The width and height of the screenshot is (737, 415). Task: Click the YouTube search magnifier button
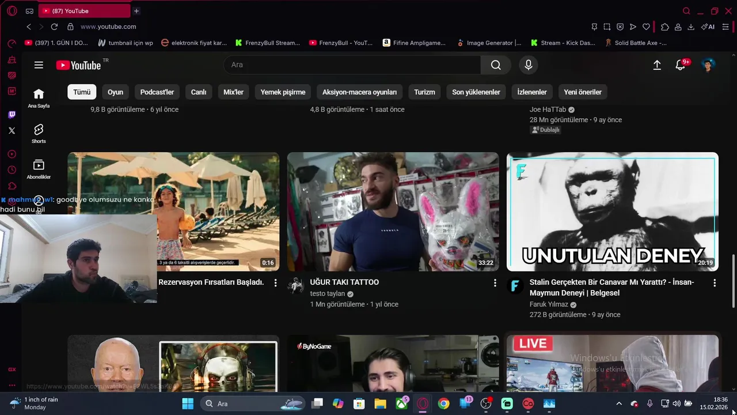pos(496,65)
